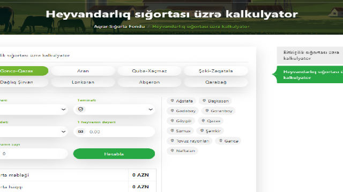Image resolution: width=343 pixels, height=192 pixels.
Task: Click the location pin icon beside Daşkəsən
Action: point(204,101)
